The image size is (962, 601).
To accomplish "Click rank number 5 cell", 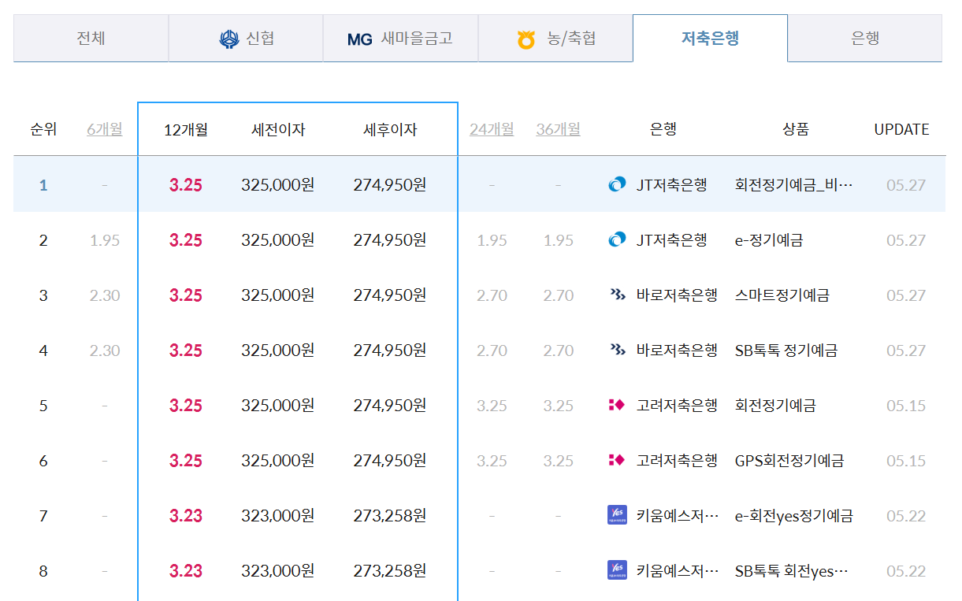I will tap(43, 405).
